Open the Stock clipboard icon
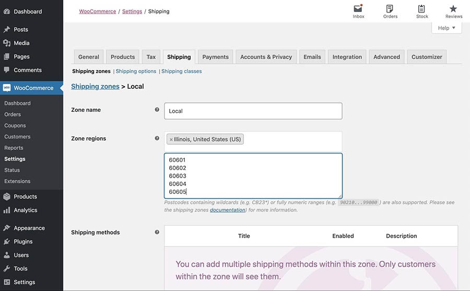The width and height of the screenshot is (470, 291). tap(422, 9)
